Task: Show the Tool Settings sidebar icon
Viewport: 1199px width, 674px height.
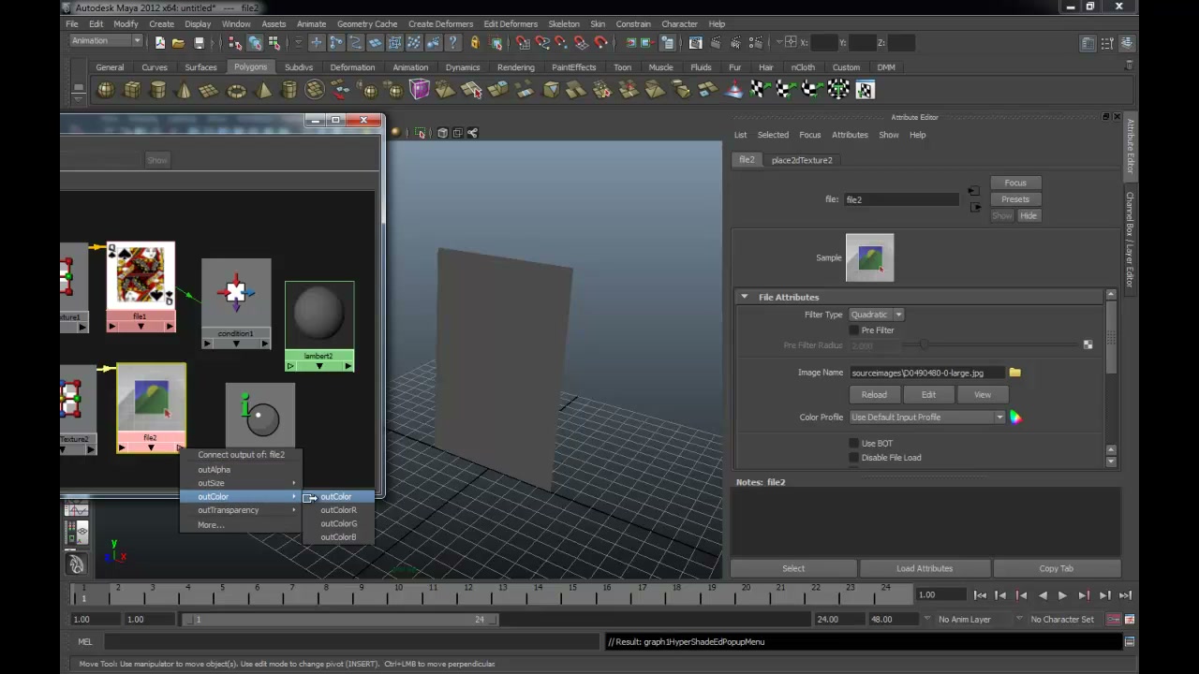Action: click(x=1108, y=42)
